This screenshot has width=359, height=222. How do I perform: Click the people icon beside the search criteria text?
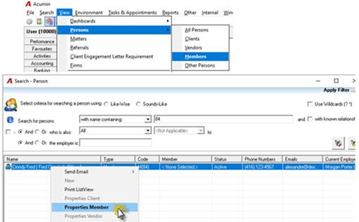click(11, 105)
